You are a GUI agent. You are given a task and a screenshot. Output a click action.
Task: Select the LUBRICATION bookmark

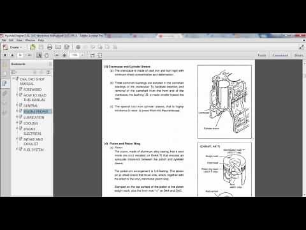[x=34, y=118]
